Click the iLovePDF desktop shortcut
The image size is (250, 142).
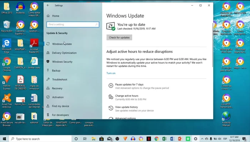pos(226,101)
